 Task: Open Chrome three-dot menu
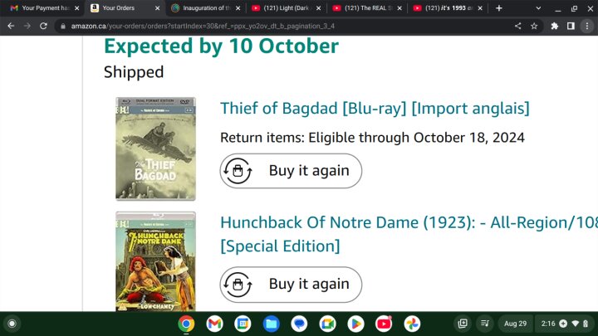click(x=587, y=26)
